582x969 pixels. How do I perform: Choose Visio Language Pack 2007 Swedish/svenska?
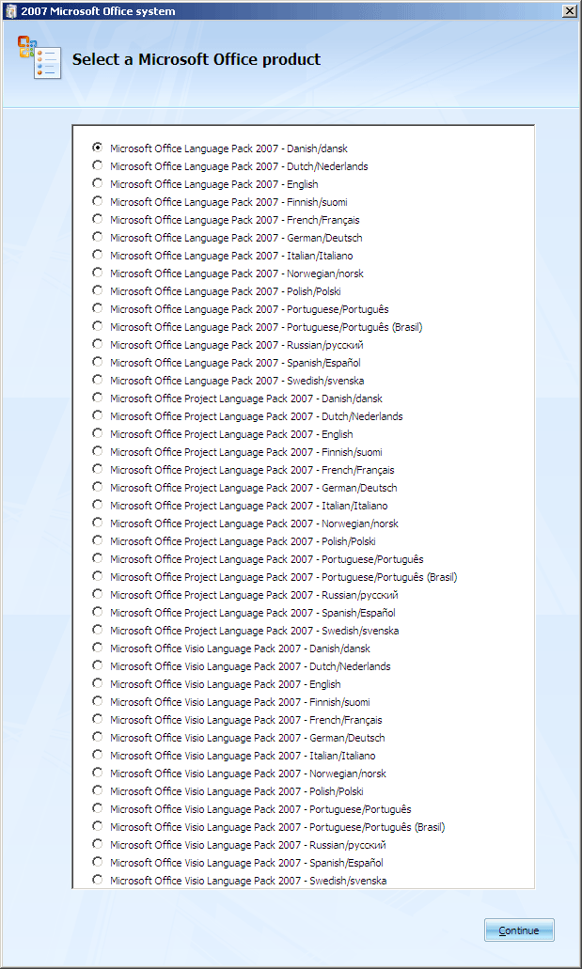pyautogui.click(x=97, y=880)
